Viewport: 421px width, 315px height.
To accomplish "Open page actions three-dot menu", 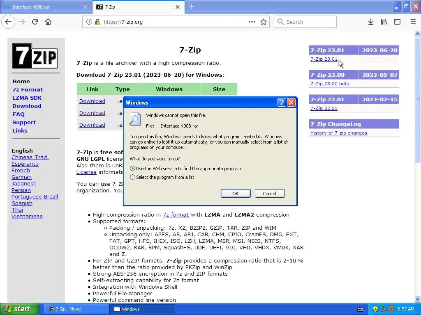I will (x=252, y=22).
